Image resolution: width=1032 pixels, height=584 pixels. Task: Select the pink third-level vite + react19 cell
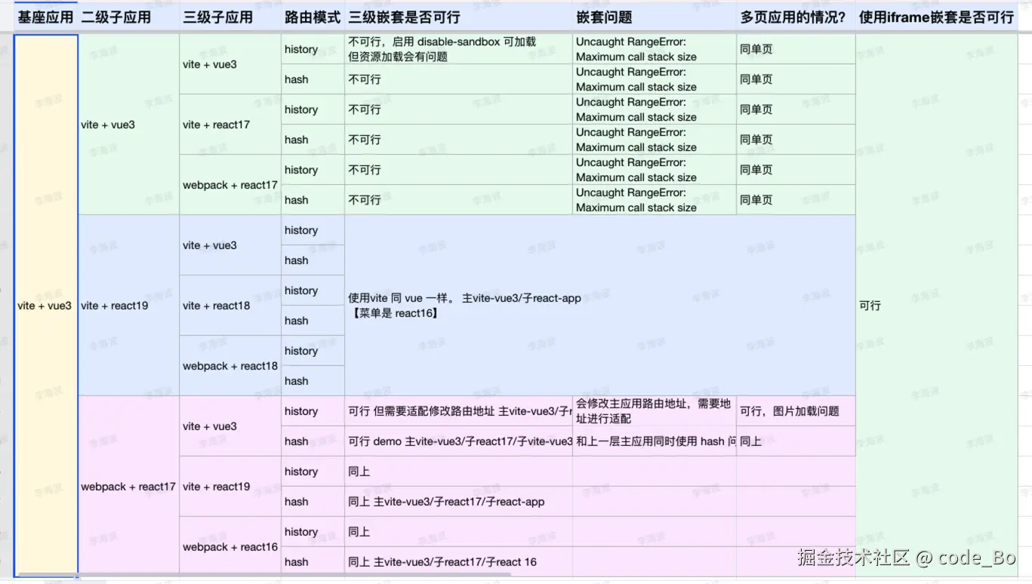click(x=230, y=487)
